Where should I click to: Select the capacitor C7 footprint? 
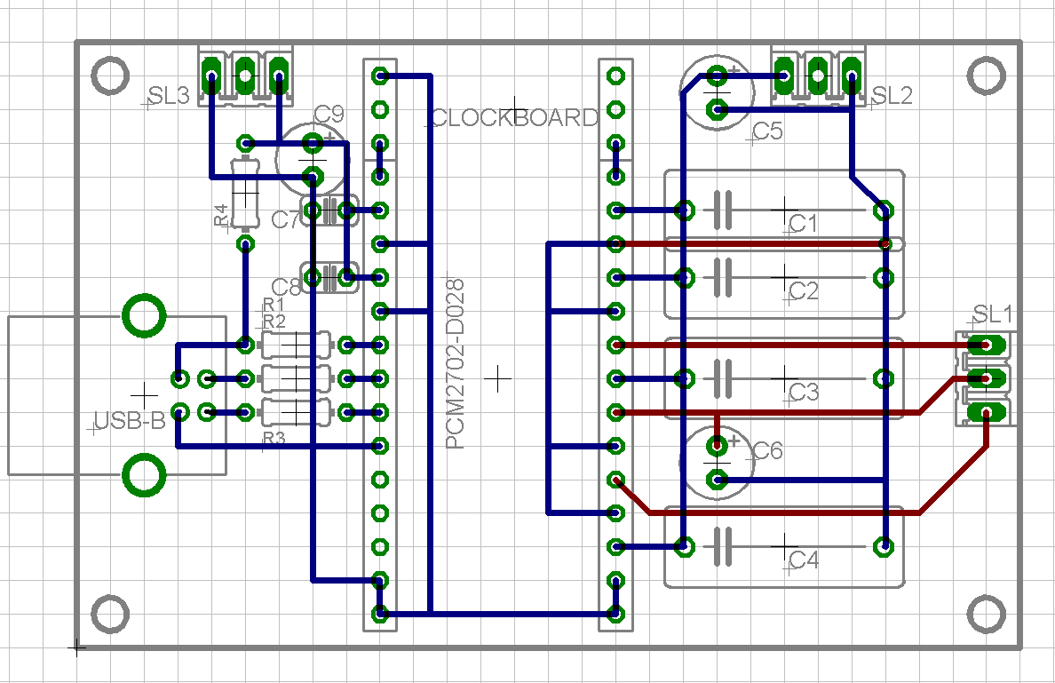(x=330, y=210)
